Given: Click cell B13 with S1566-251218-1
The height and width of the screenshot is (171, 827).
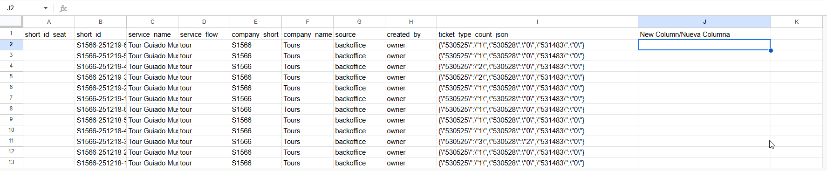Looking at the screenshot, I should click(101, 163).
